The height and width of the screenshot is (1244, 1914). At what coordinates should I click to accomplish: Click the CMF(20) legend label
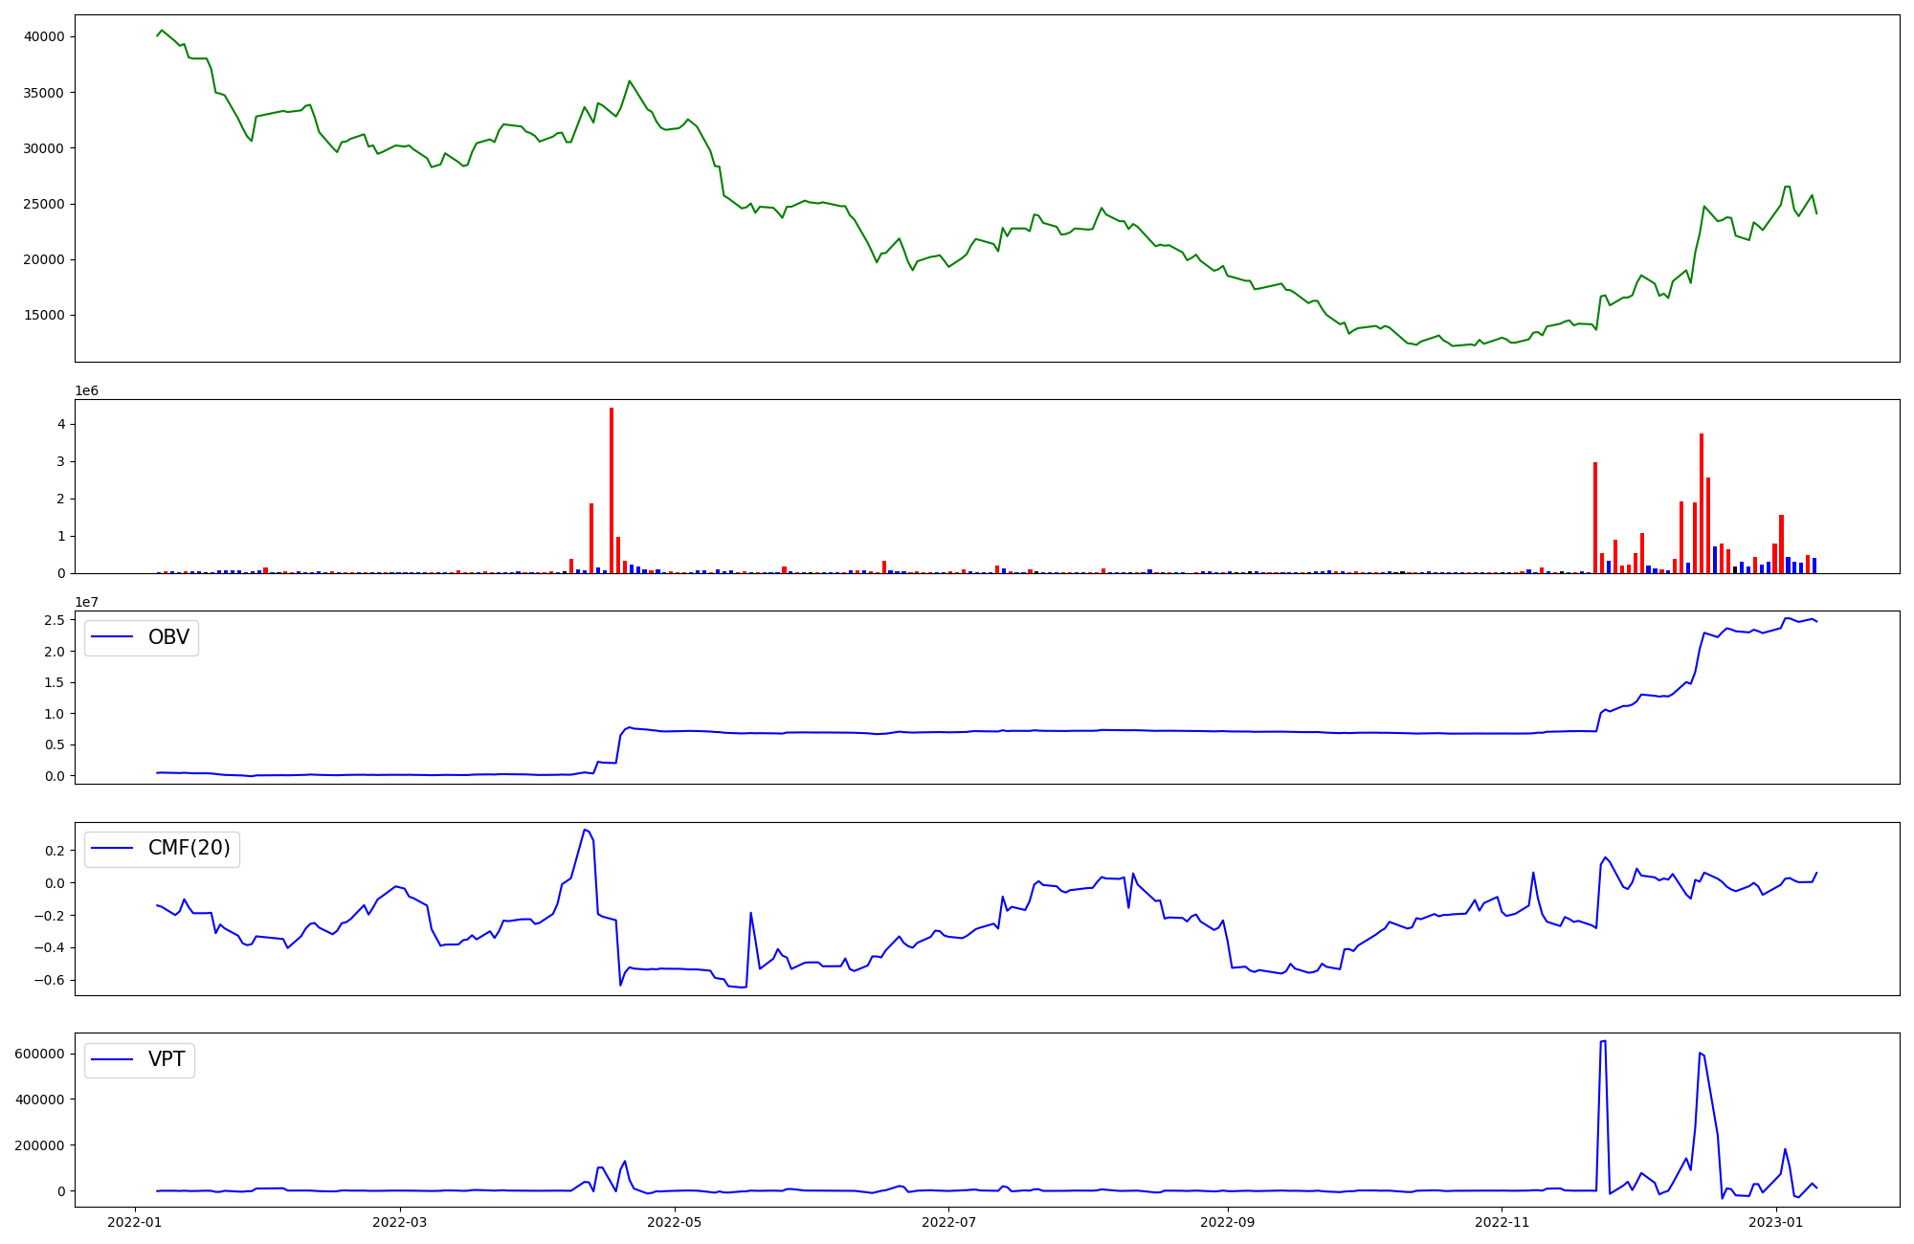(x=189, y=848)
